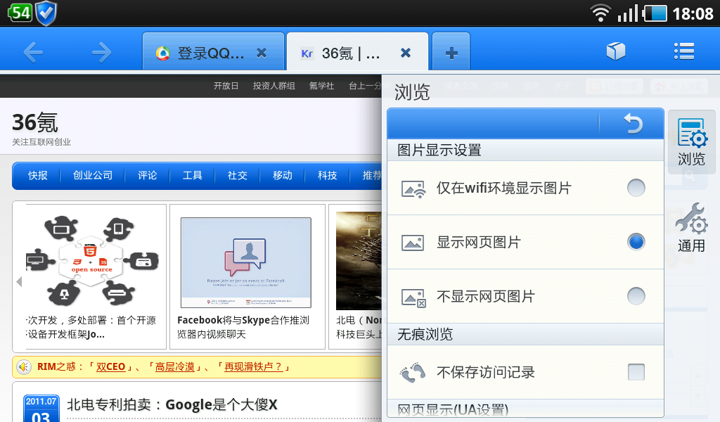Click the 高层冷漠 link
This screenshot has width=720, height=422.
click(175, 367)
